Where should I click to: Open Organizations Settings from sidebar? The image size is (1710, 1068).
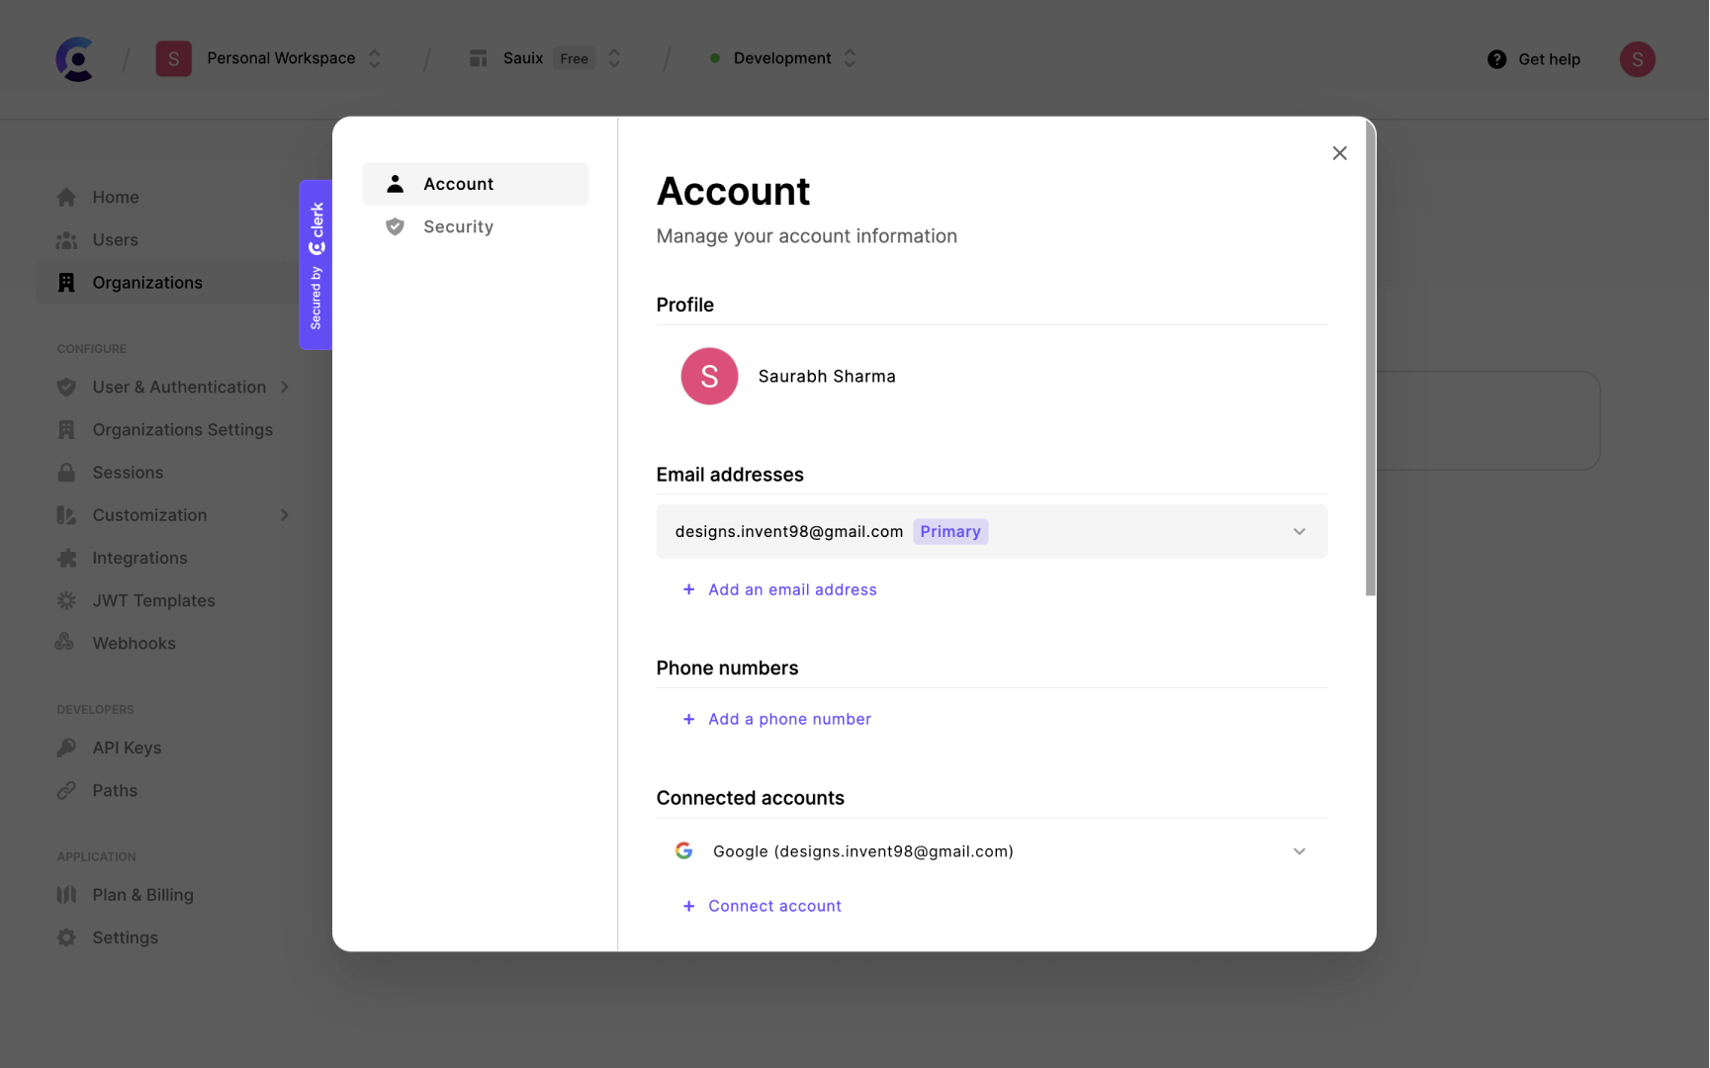coord(183,429)
